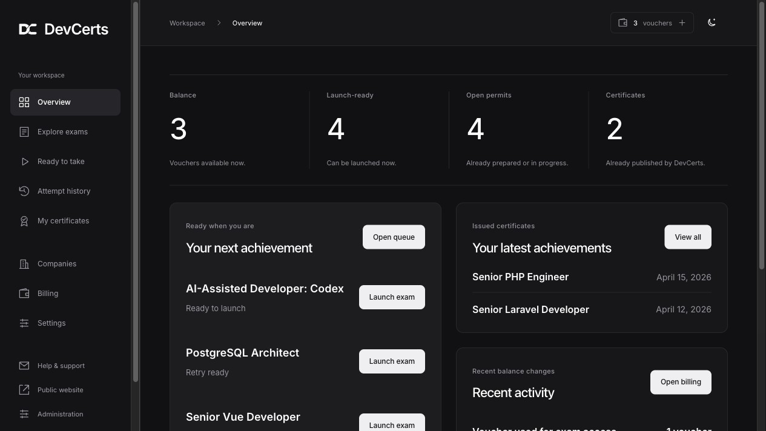The image size is (766, 431).
Task: Click the 3 vouchers header label
Action: click(653, 23)
